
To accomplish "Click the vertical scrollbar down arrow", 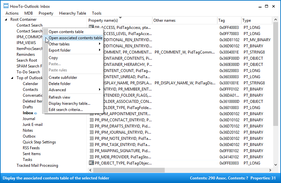I will [x=275, y=165].
